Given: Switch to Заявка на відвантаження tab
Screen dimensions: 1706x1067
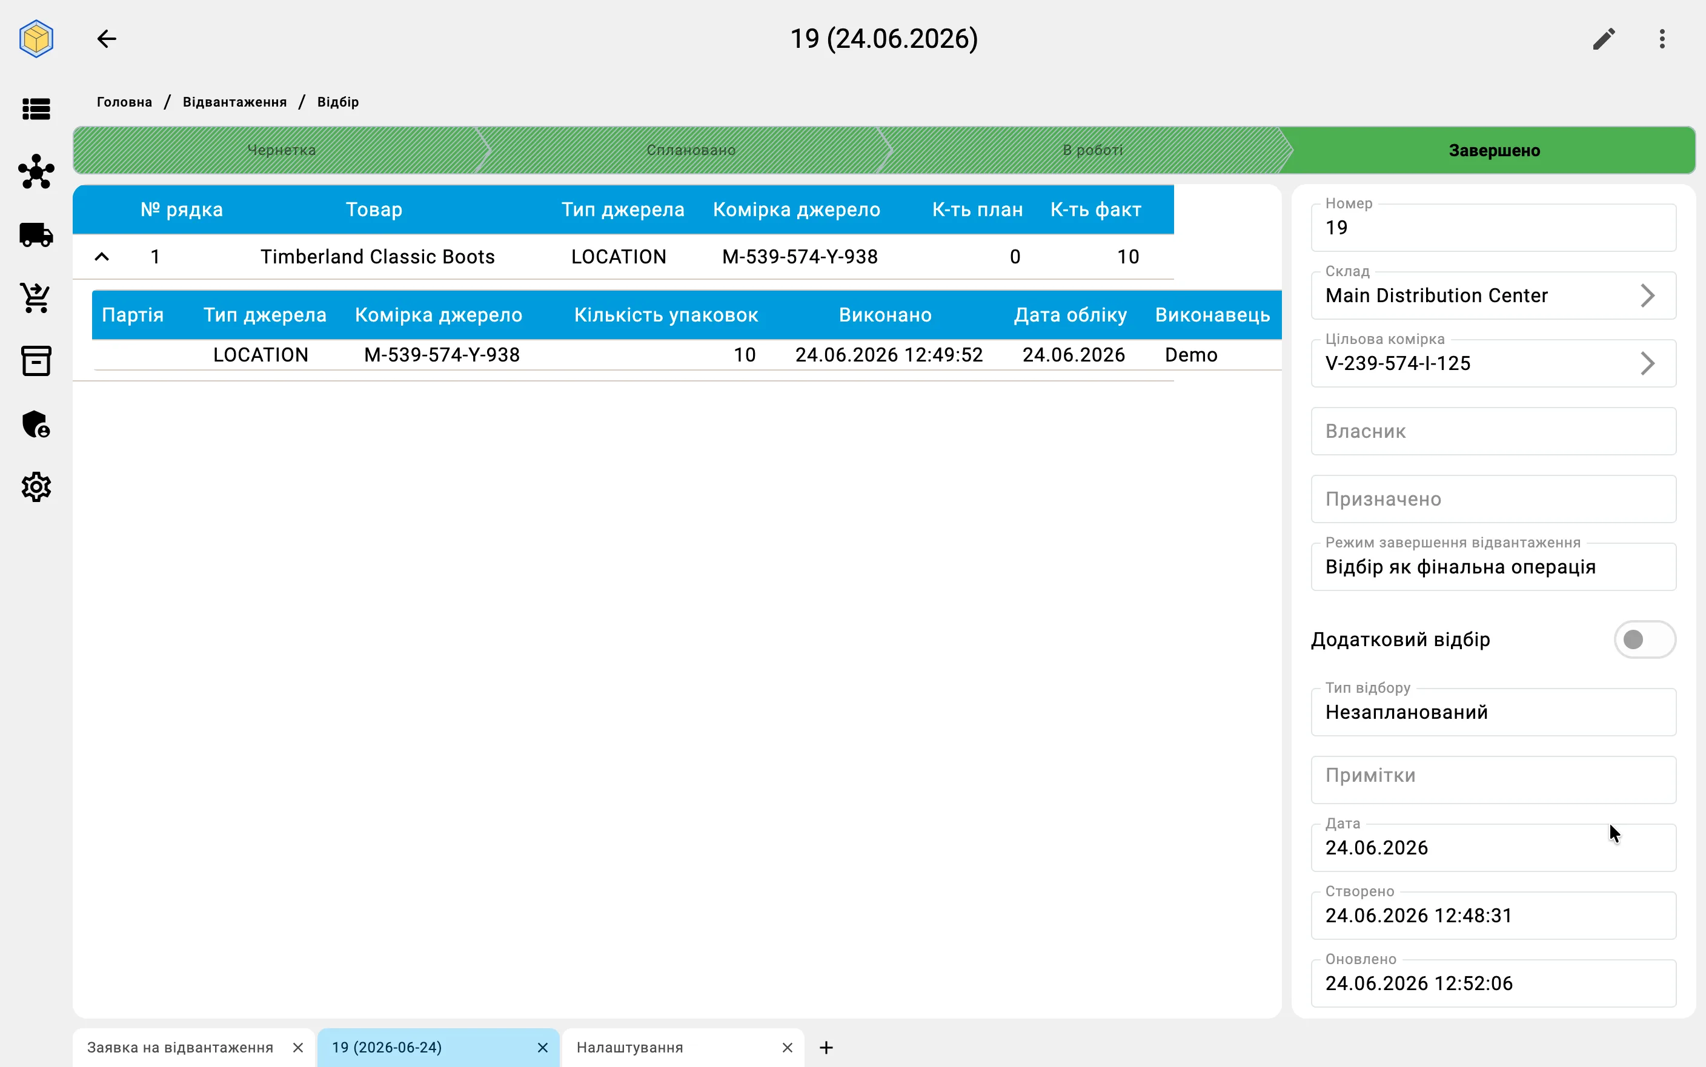Looking at the screenshot, I should (180, 1047).
